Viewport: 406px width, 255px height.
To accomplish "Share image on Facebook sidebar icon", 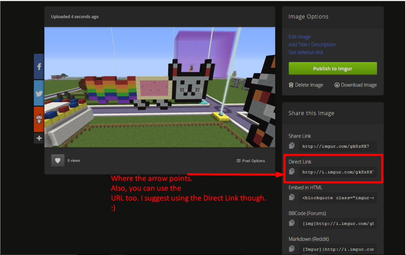I will [39, 66].
